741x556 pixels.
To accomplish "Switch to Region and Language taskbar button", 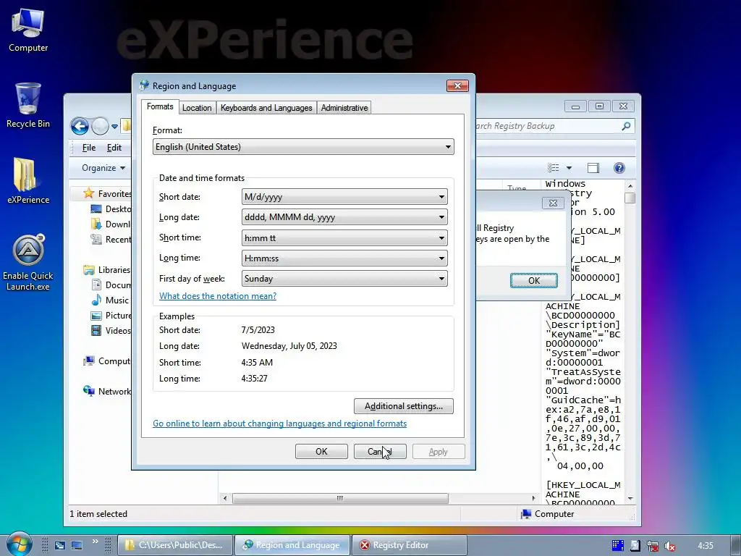I will point(292,545).
